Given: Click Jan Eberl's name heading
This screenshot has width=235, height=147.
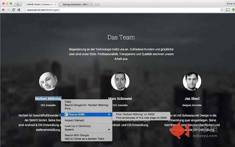Looking at the screenshot, I should point(192,98).
